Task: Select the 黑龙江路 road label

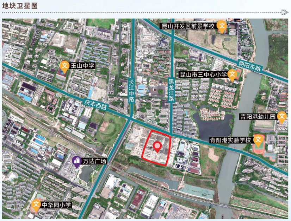Action: click(172, 90)
